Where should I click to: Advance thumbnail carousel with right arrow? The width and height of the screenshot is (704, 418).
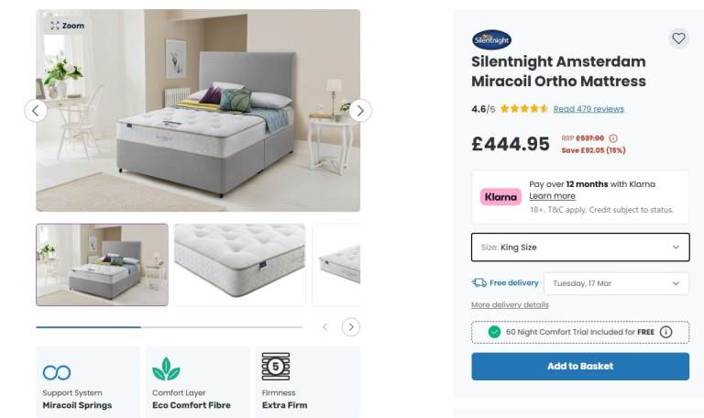click(351, 327)
